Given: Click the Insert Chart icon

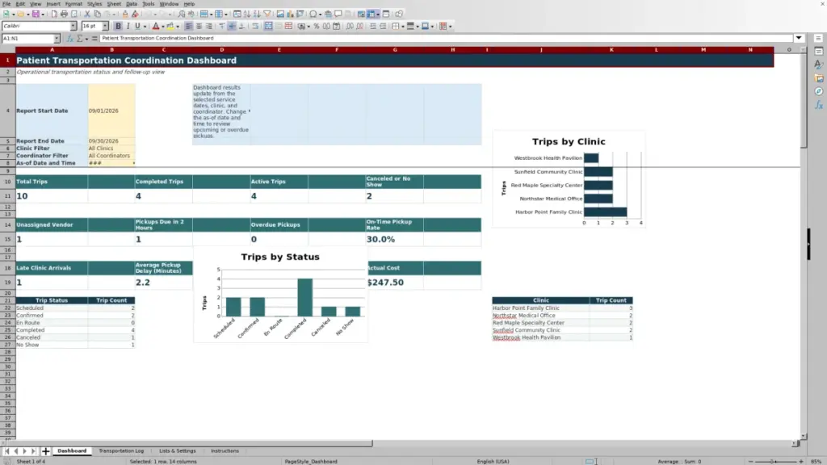Looking at the screenshot, I should coord(291,15).
